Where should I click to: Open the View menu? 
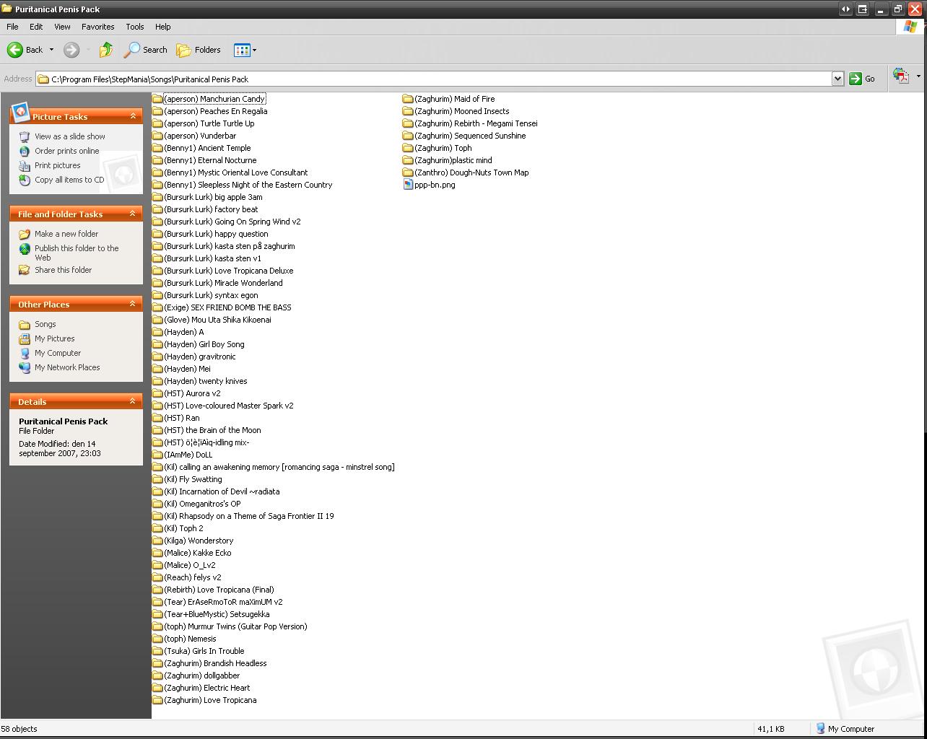pos(62,27)
